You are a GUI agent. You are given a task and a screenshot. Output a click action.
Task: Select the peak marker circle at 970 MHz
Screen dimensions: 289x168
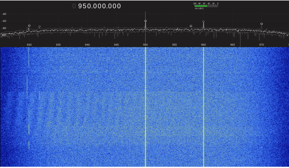[x=262, y=24]
